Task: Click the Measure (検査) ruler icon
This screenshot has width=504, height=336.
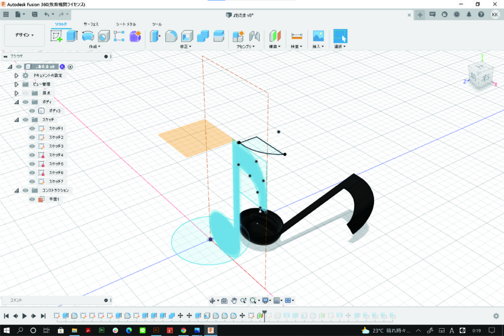Action: pyautogui.click(x=296, y=36)
